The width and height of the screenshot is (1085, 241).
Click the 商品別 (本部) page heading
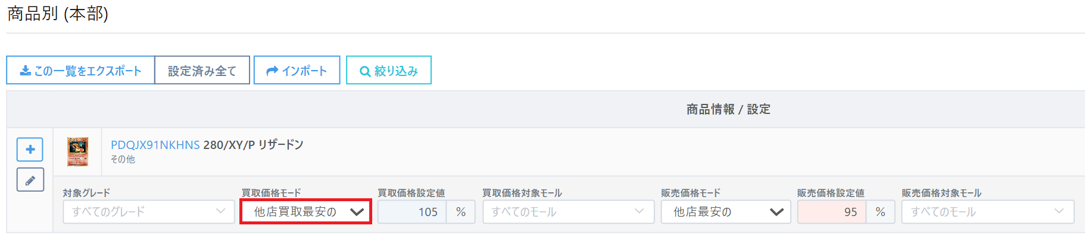pyautogui.click(x=58, y=14)
